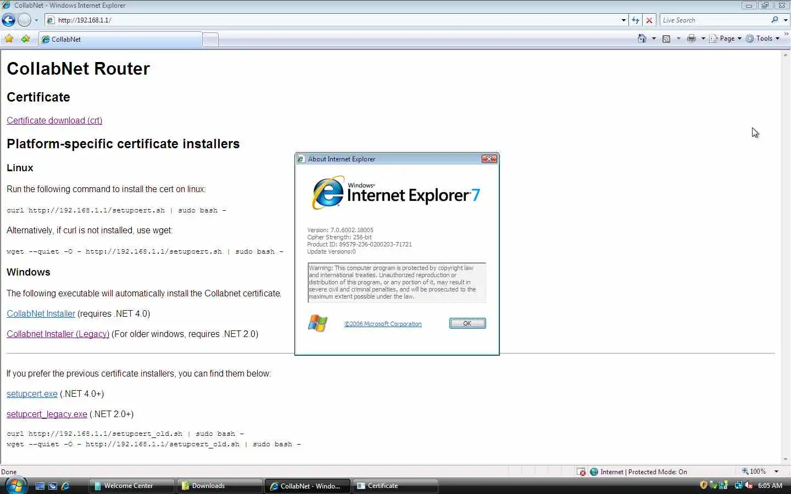Image resolution: width=791 pixels, height=494 pixels.
Task: Switch to Welcome Center taskbar button
Action: pyautogui.click(x=132, y=486)
